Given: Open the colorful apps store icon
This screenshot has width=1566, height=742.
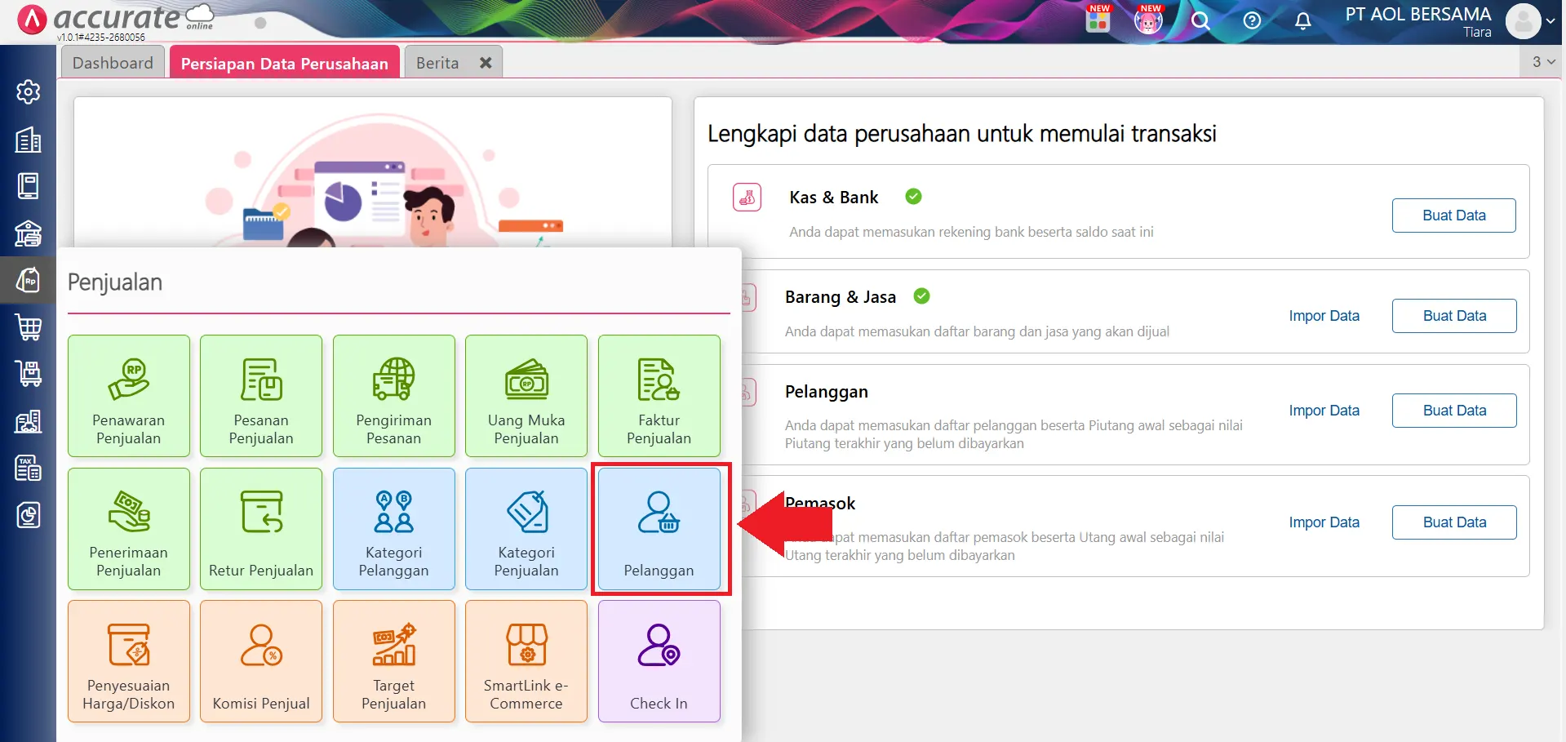Looking at the screenshot, I should pyautogui.click(x=1098, y=18).
